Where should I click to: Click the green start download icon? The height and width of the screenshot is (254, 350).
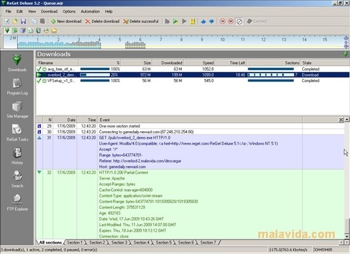tap(176, 22)
